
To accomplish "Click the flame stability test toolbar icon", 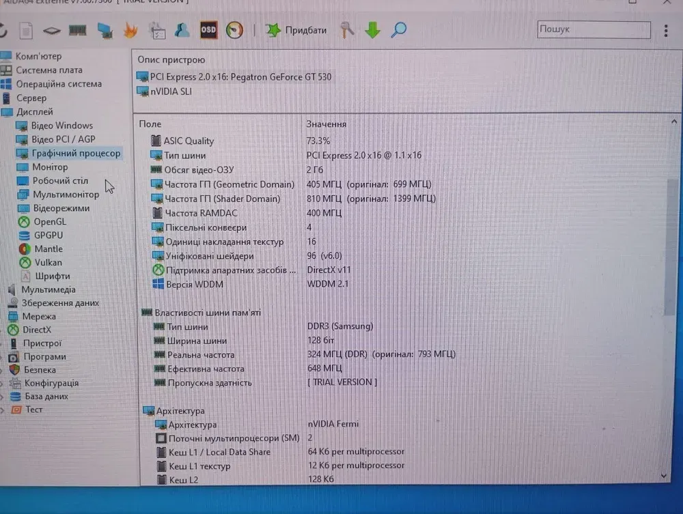I will (x=130, y=30).
